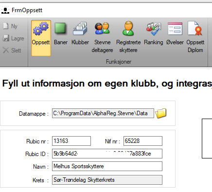Click the 'Krets :' label
Image resolution: width=212 pixels, height=192 pixels.
(40, 180)
